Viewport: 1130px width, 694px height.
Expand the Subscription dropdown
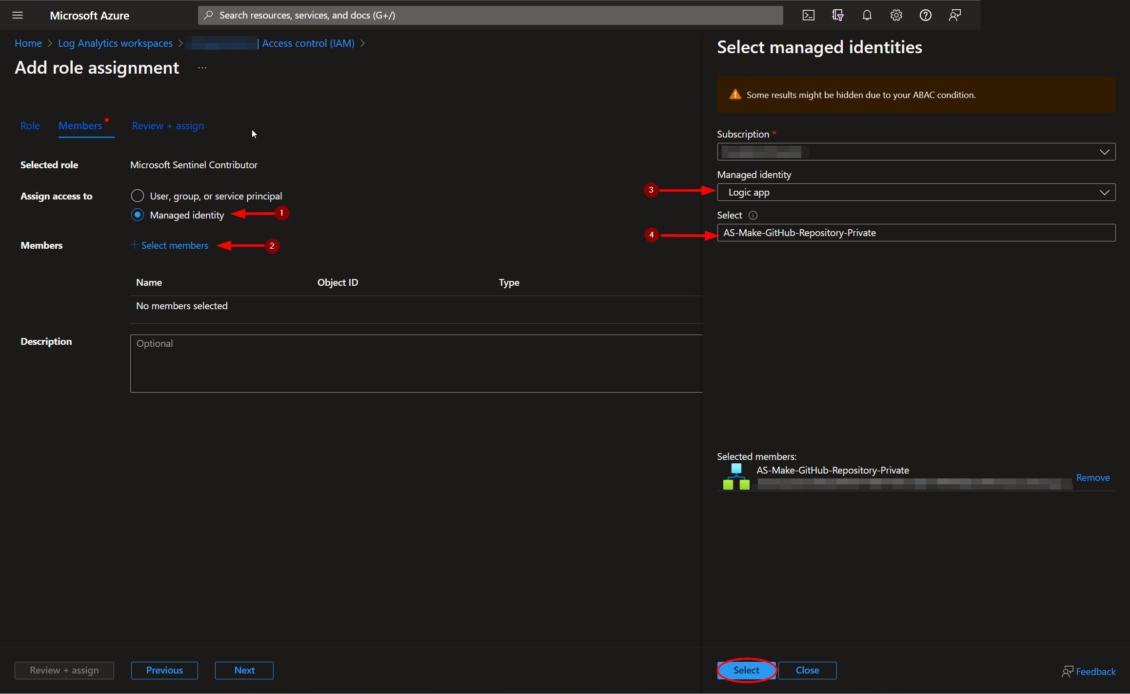916,152
